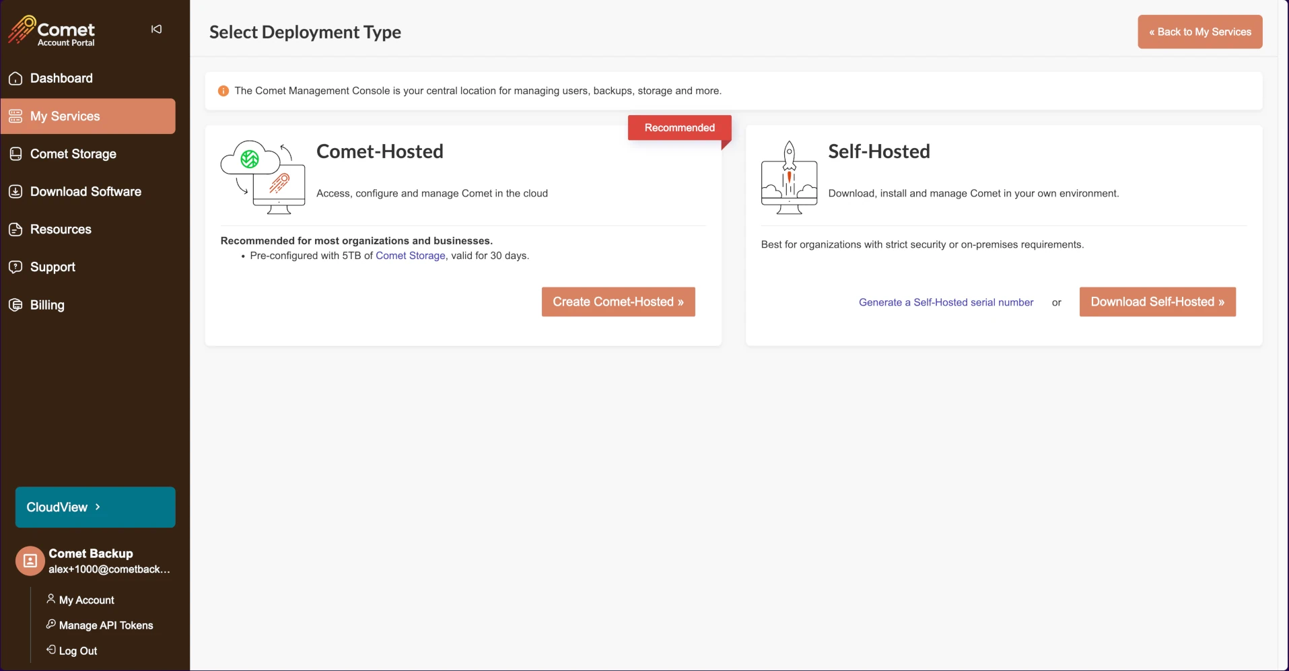
Task: Click the My Services server icon
Action: pyautogui.click(x=15, y=116)
